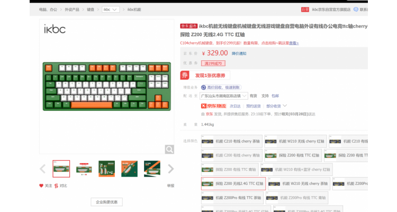Click the 京东 seller link in shipping note
Viewport: 397px width, 212px height.
point(209,114)
